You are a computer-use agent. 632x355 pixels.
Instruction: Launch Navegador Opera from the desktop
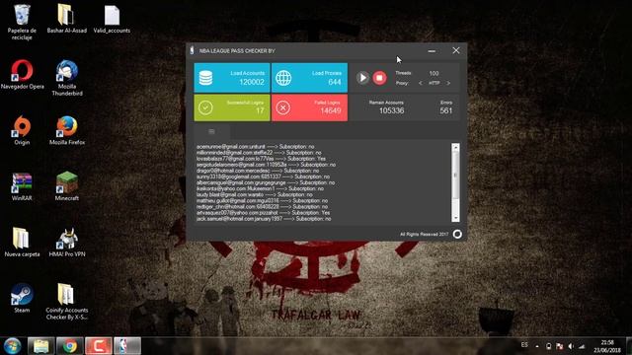(22, 75)
